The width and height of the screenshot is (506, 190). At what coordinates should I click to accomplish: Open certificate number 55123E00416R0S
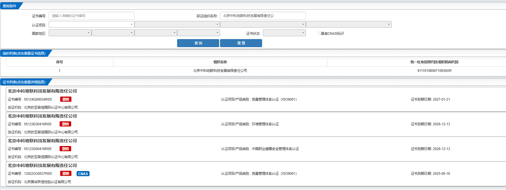tap(38, 124)
